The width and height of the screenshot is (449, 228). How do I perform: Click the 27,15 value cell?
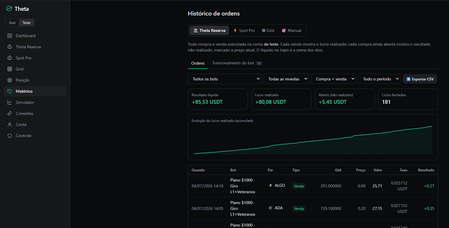[x=377, y=208]
